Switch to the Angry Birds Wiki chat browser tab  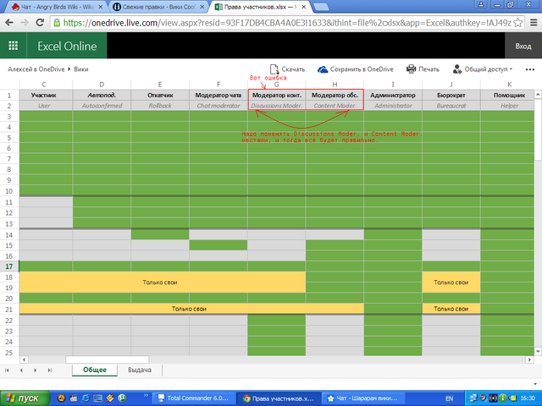(57, 7)
